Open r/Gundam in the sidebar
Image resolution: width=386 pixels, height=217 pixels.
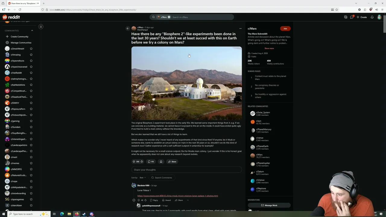pos(16,127)
